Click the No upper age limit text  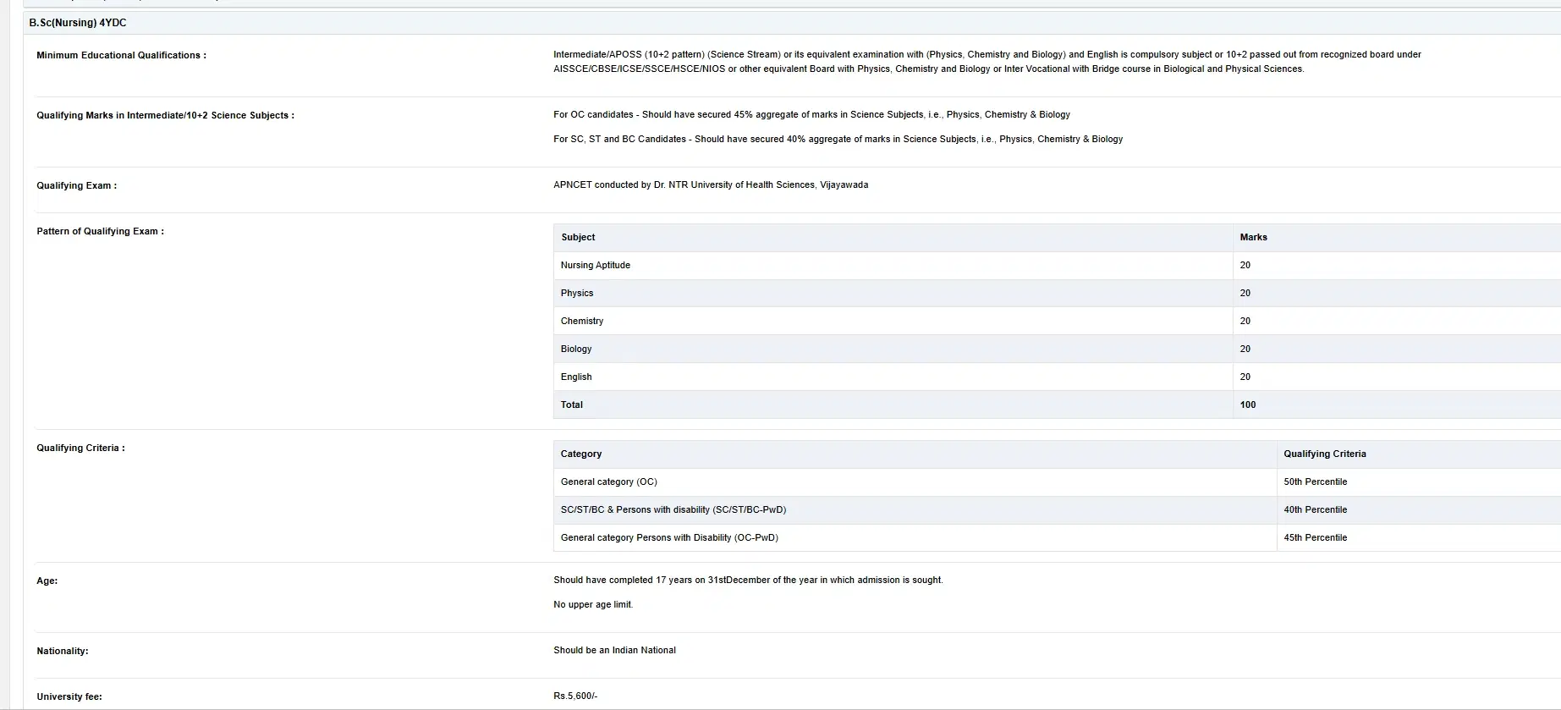tap(592, 605)
